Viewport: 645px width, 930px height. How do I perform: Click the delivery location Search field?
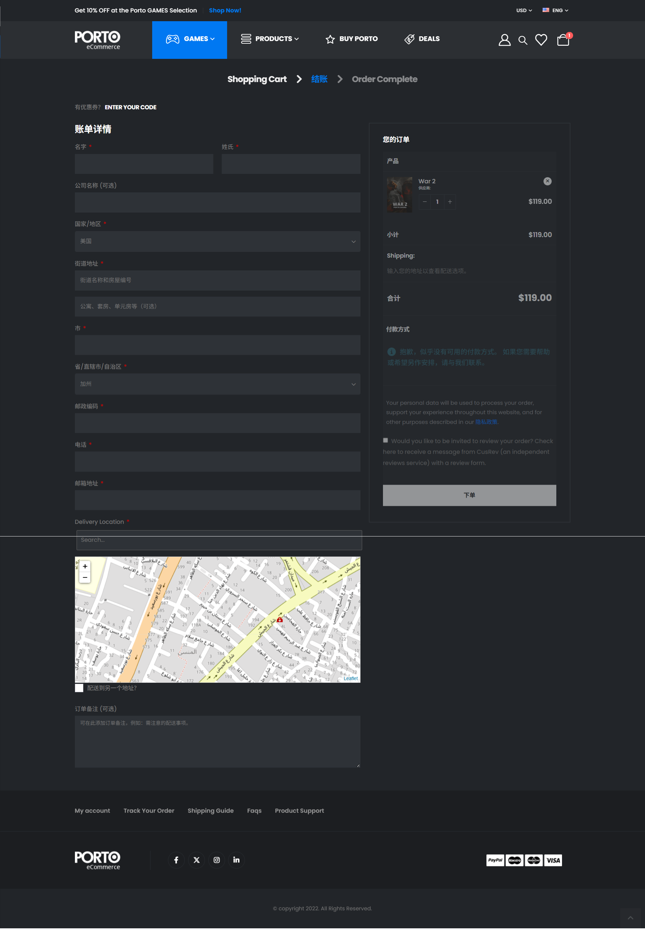coord(219,540)
